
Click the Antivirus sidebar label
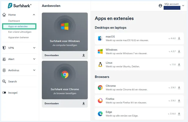14,70
